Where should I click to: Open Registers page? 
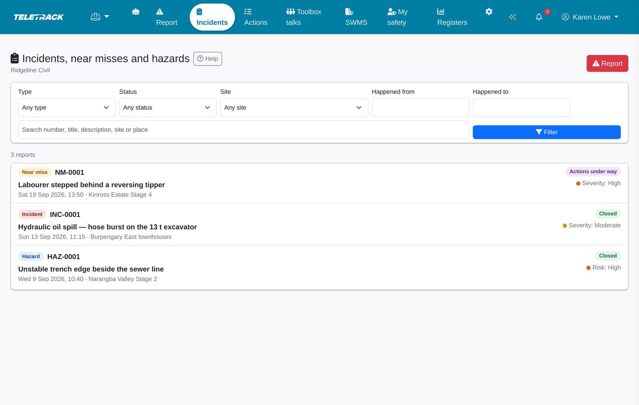coord(452,17)
